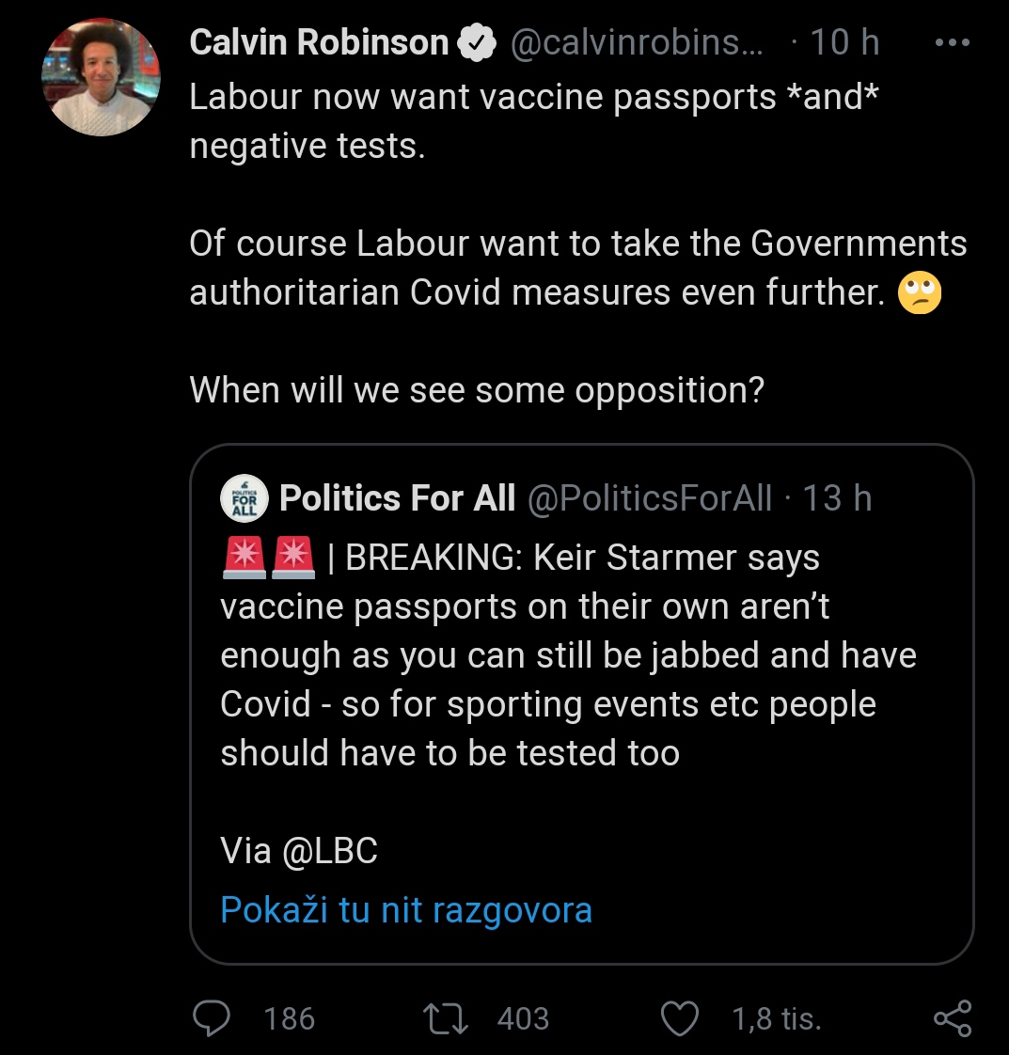Open Calvin Robinson's profile picture
The image size is (1009, 1055).
pyautogui.click(x=101, y=77)
